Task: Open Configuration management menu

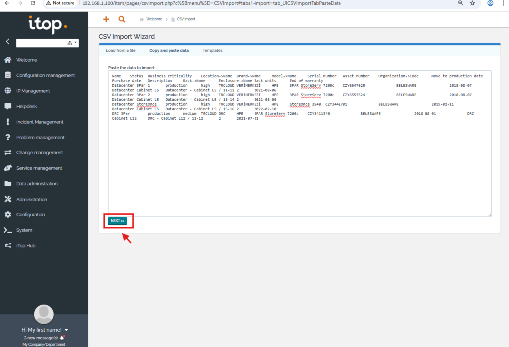Action: point(45,75)
